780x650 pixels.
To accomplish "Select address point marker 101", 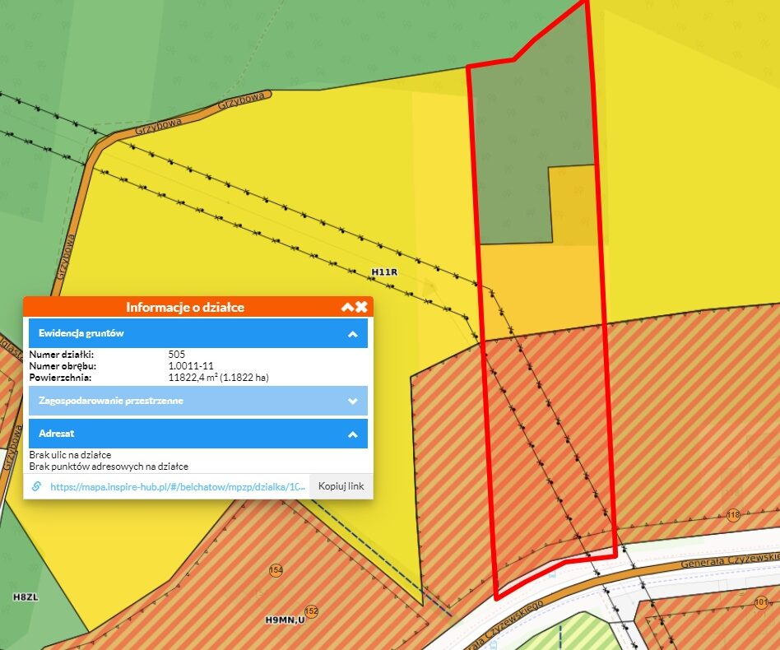I will (761, 602).
